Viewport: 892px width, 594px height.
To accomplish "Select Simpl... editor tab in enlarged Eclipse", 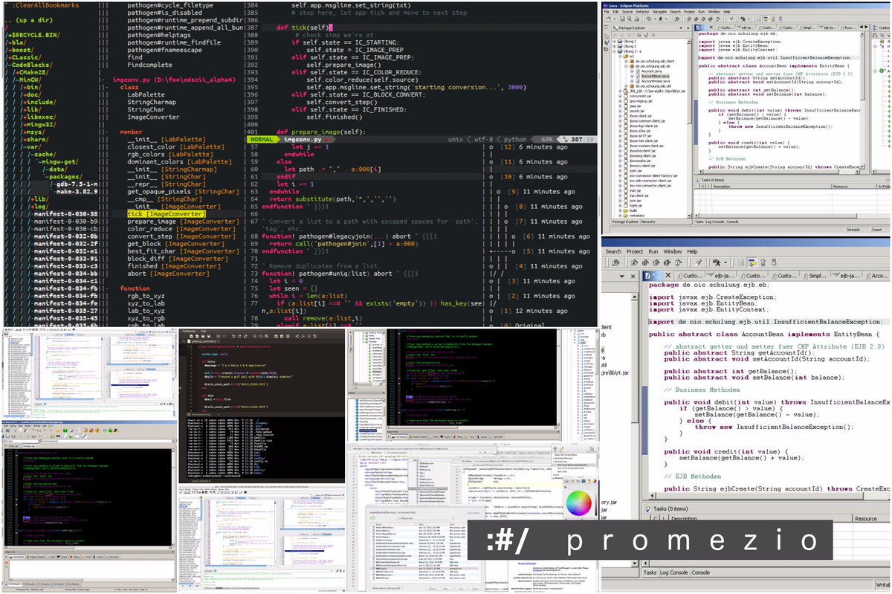I will pyautogui.click(x=815, y=276).
